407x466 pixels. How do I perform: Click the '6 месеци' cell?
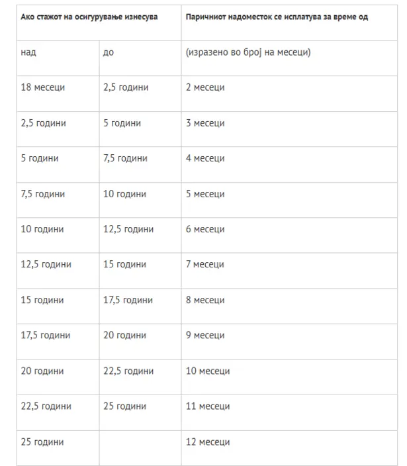(x=289, y=235)
